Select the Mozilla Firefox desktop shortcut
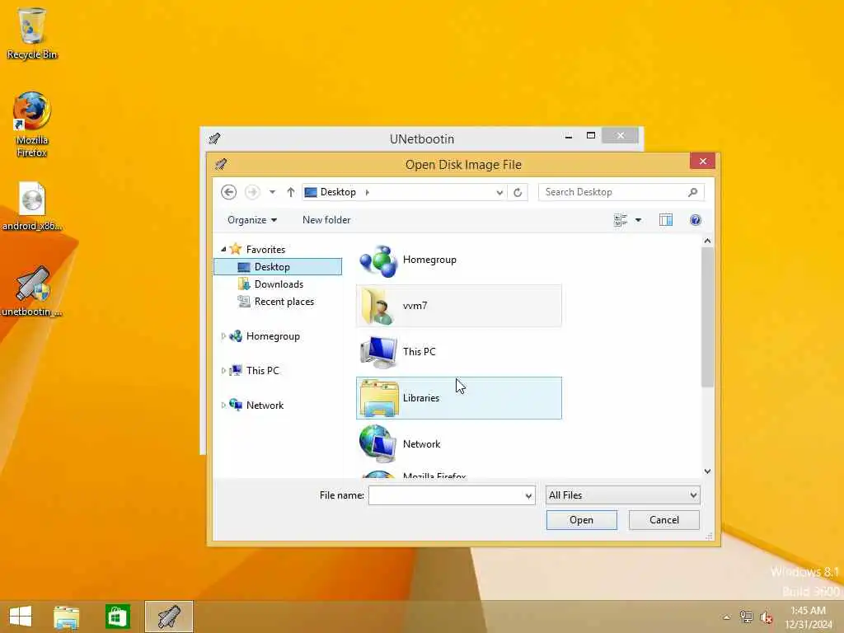The image size is (844, 633). coord(32,124)
